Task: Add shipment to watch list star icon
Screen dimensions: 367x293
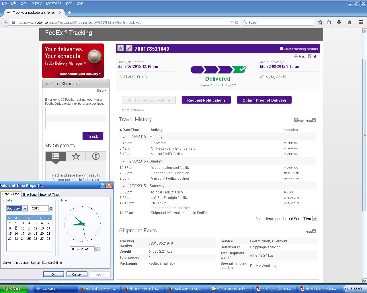Action: (121, 48)
